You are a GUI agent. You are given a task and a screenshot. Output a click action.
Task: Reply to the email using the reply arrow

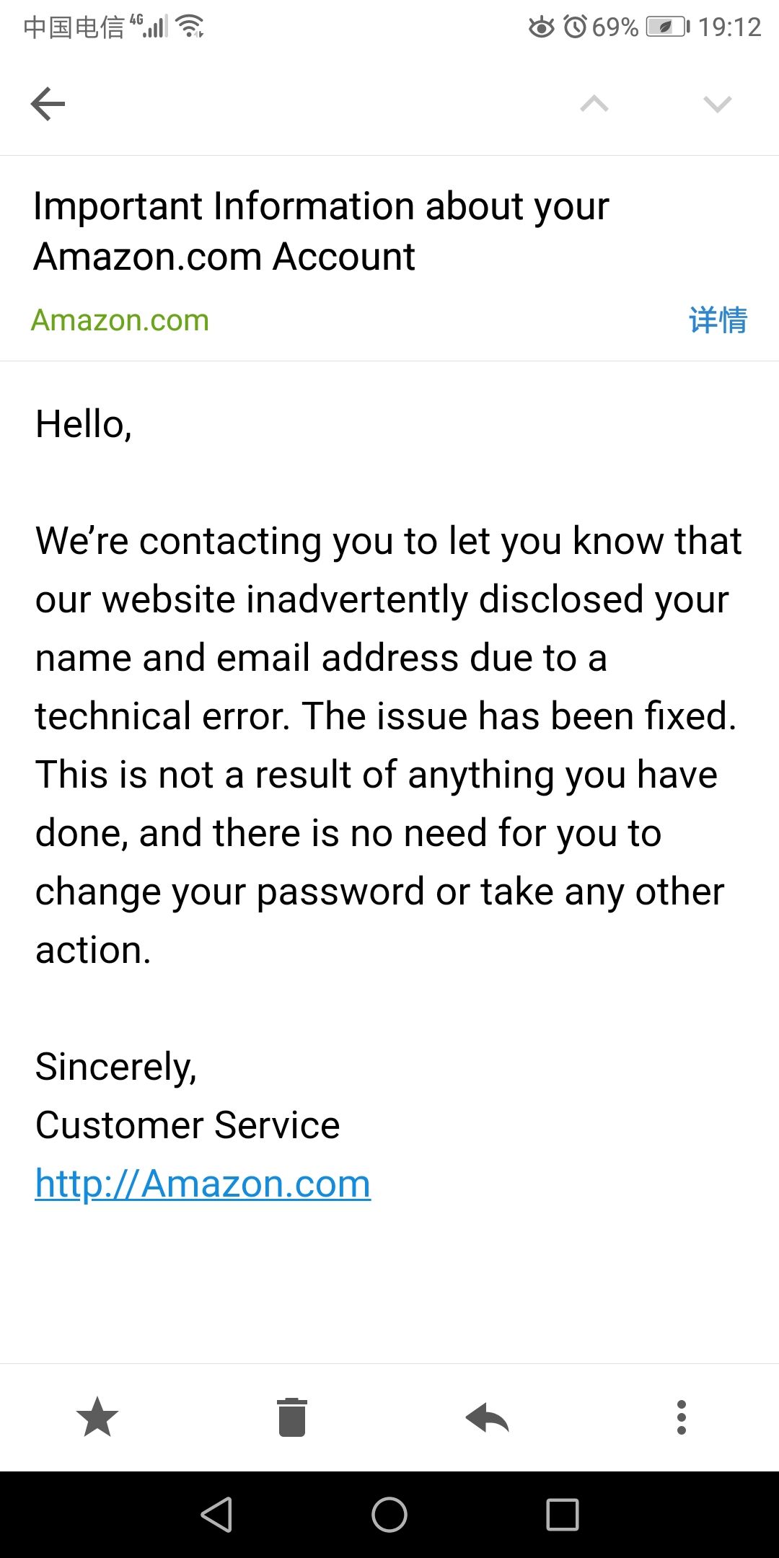pos(488,1417)
